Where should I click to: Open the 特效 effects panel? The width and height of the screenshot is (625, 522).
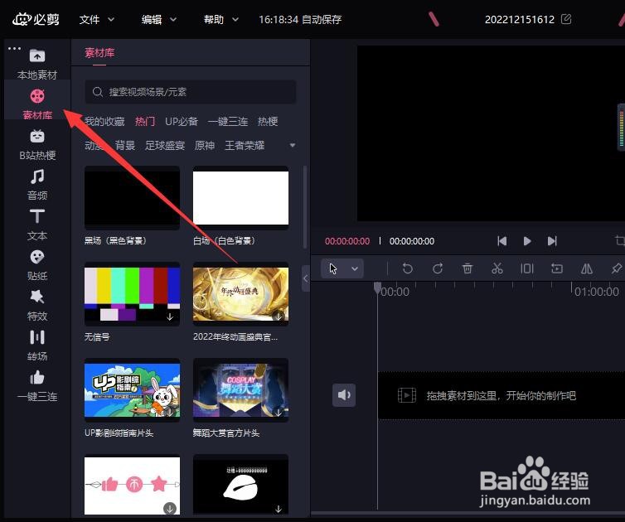(37, 305)
